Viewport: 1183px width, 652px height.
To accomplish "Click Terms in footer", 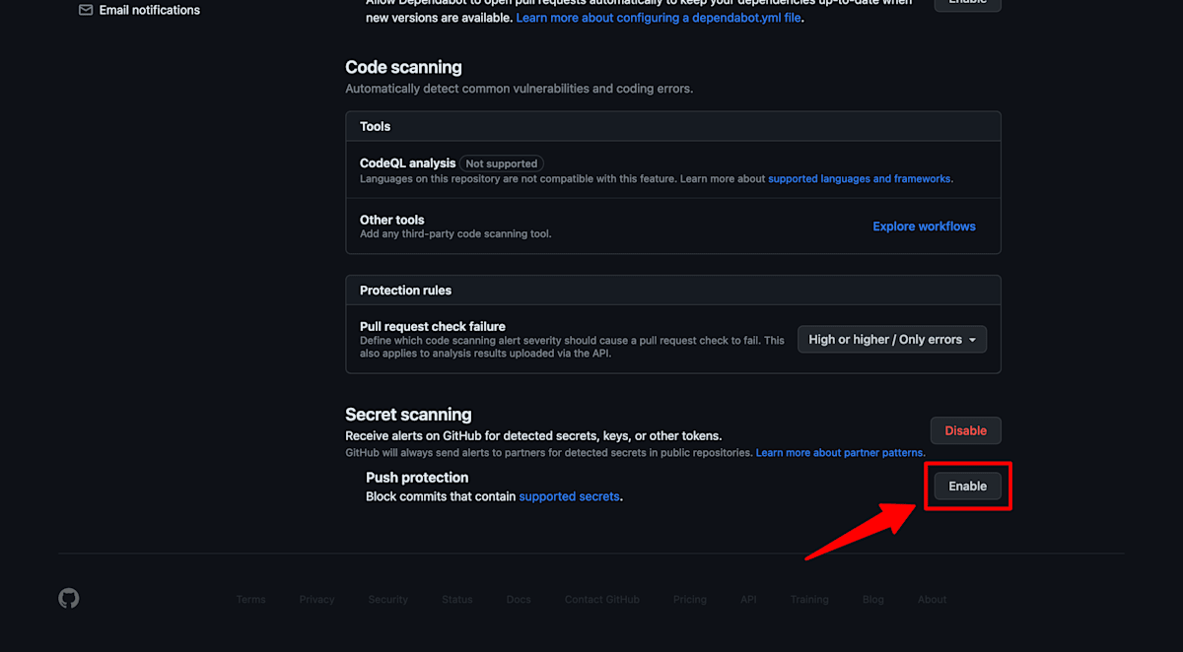I will pos(251,600).
